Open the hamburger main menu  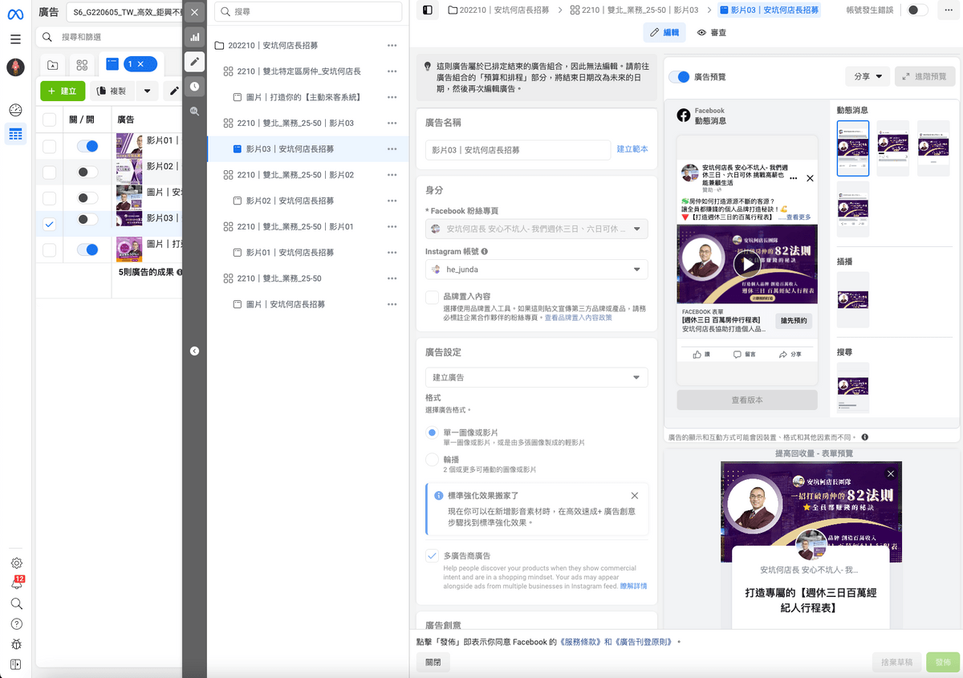15,39
